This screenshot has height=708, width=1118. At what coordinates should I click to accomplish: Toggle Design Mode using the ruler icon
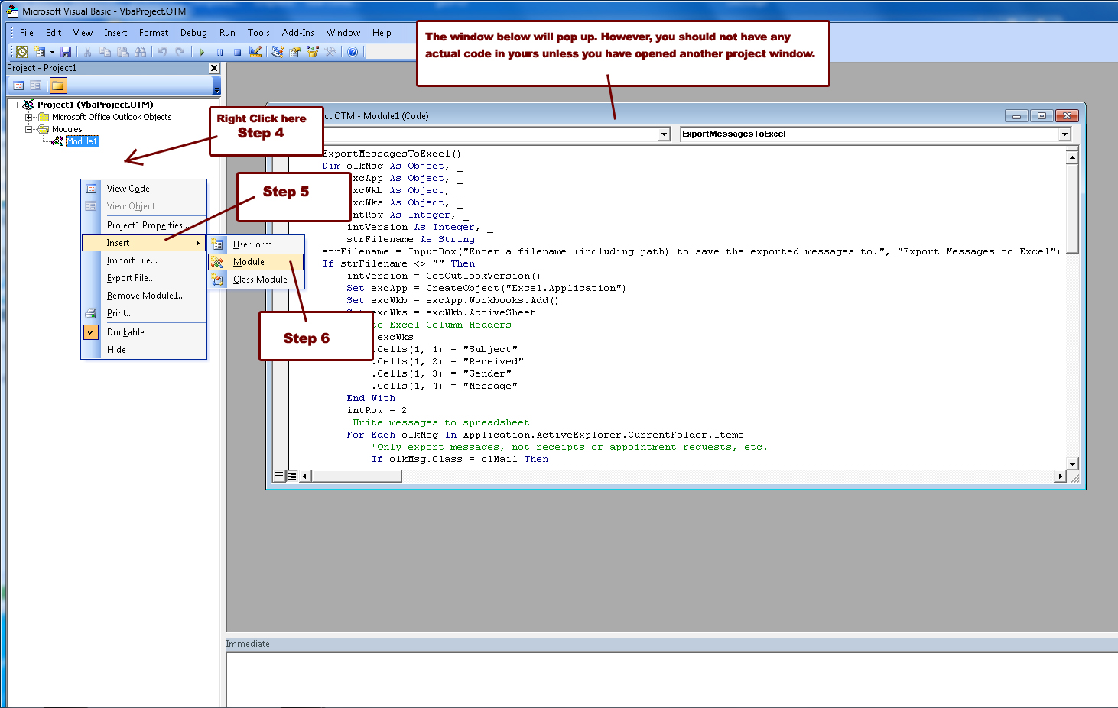tap(255, 52)
